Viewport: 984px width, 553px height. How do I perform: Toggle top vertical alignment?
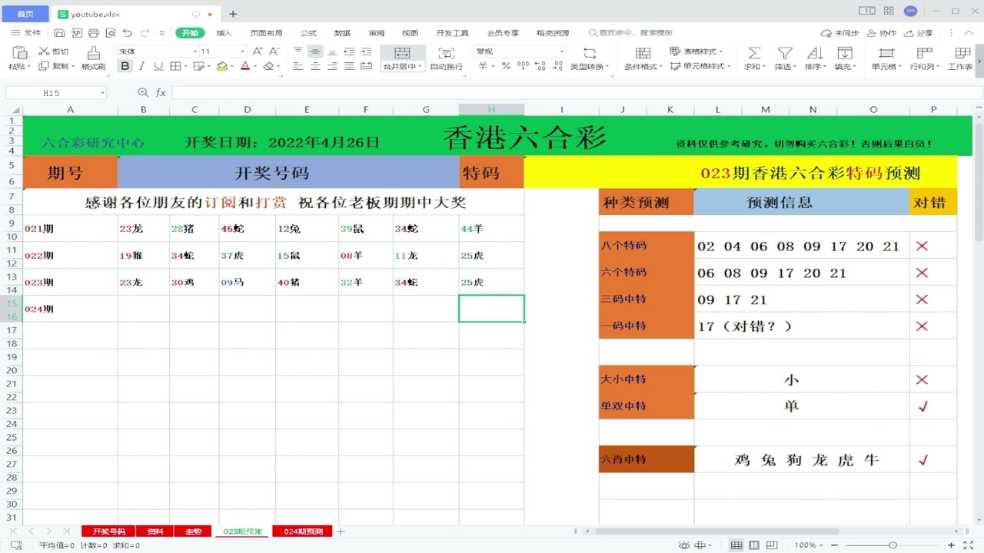[x=298, y=51]
